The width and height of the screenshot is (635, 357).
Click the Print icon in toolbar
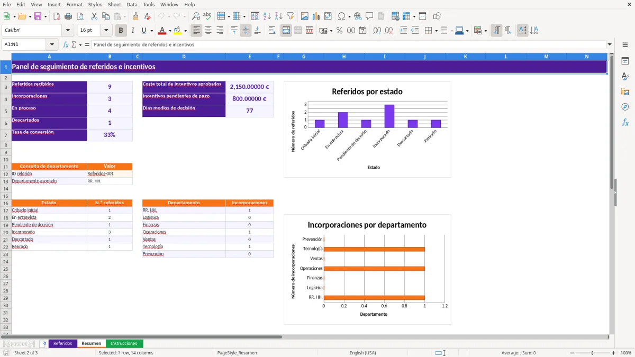point(68,16)
